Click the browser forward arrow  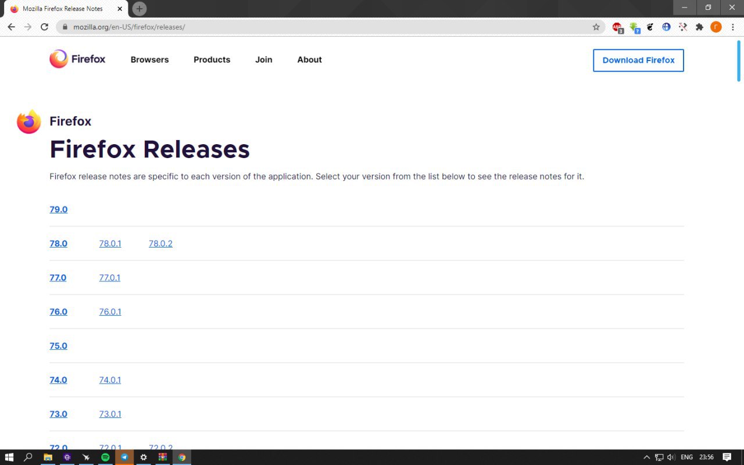[x=27, y=27]
